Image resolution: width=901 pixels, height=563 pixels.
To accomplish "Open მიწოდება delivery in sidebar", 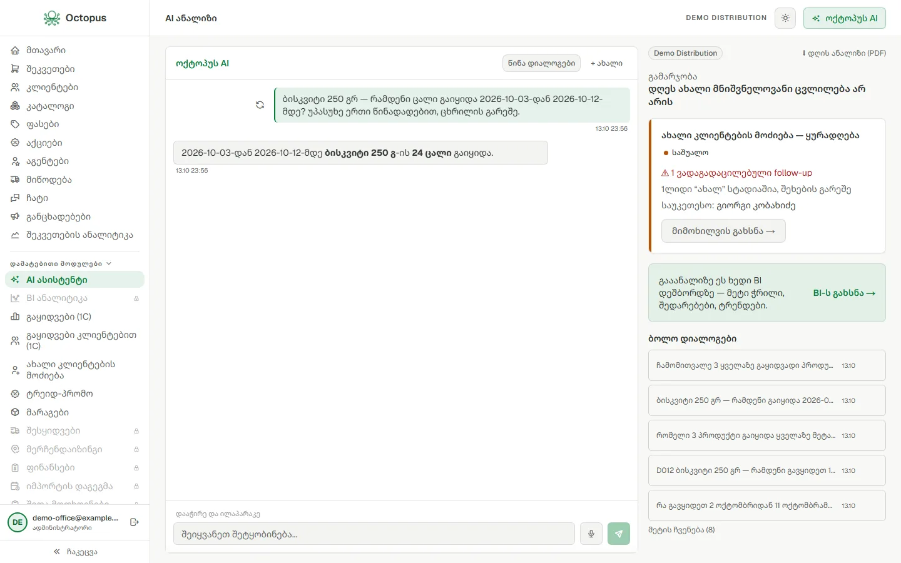I will point(74,180).
